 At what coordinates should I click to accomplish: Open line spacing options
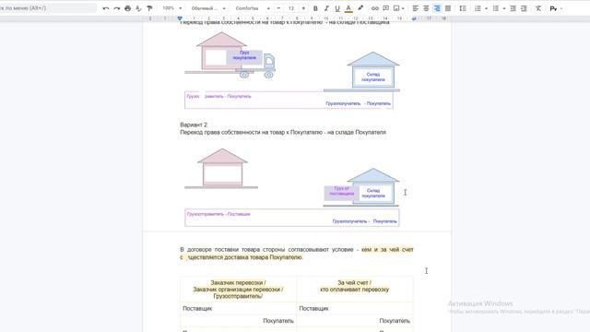[x=463, y=8]
